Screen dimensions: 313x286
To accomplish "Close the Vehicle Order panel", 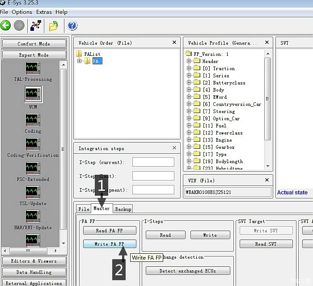I will 174,42.
